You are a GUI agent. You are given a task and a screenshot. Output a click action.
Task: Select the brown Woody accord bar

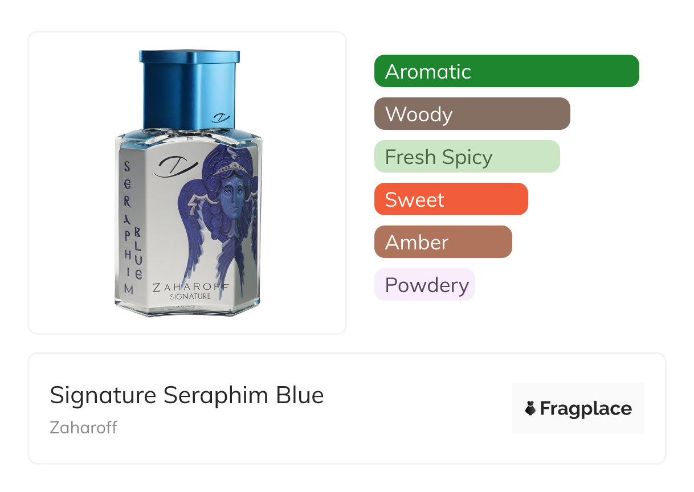(472, 114)
